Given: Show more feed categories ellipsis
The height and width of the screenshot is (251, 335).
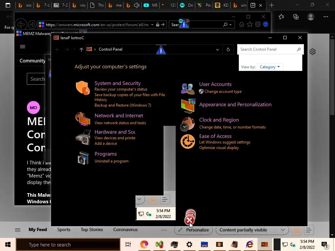Looking at the screenshot, I should click(x=164, y=230).
